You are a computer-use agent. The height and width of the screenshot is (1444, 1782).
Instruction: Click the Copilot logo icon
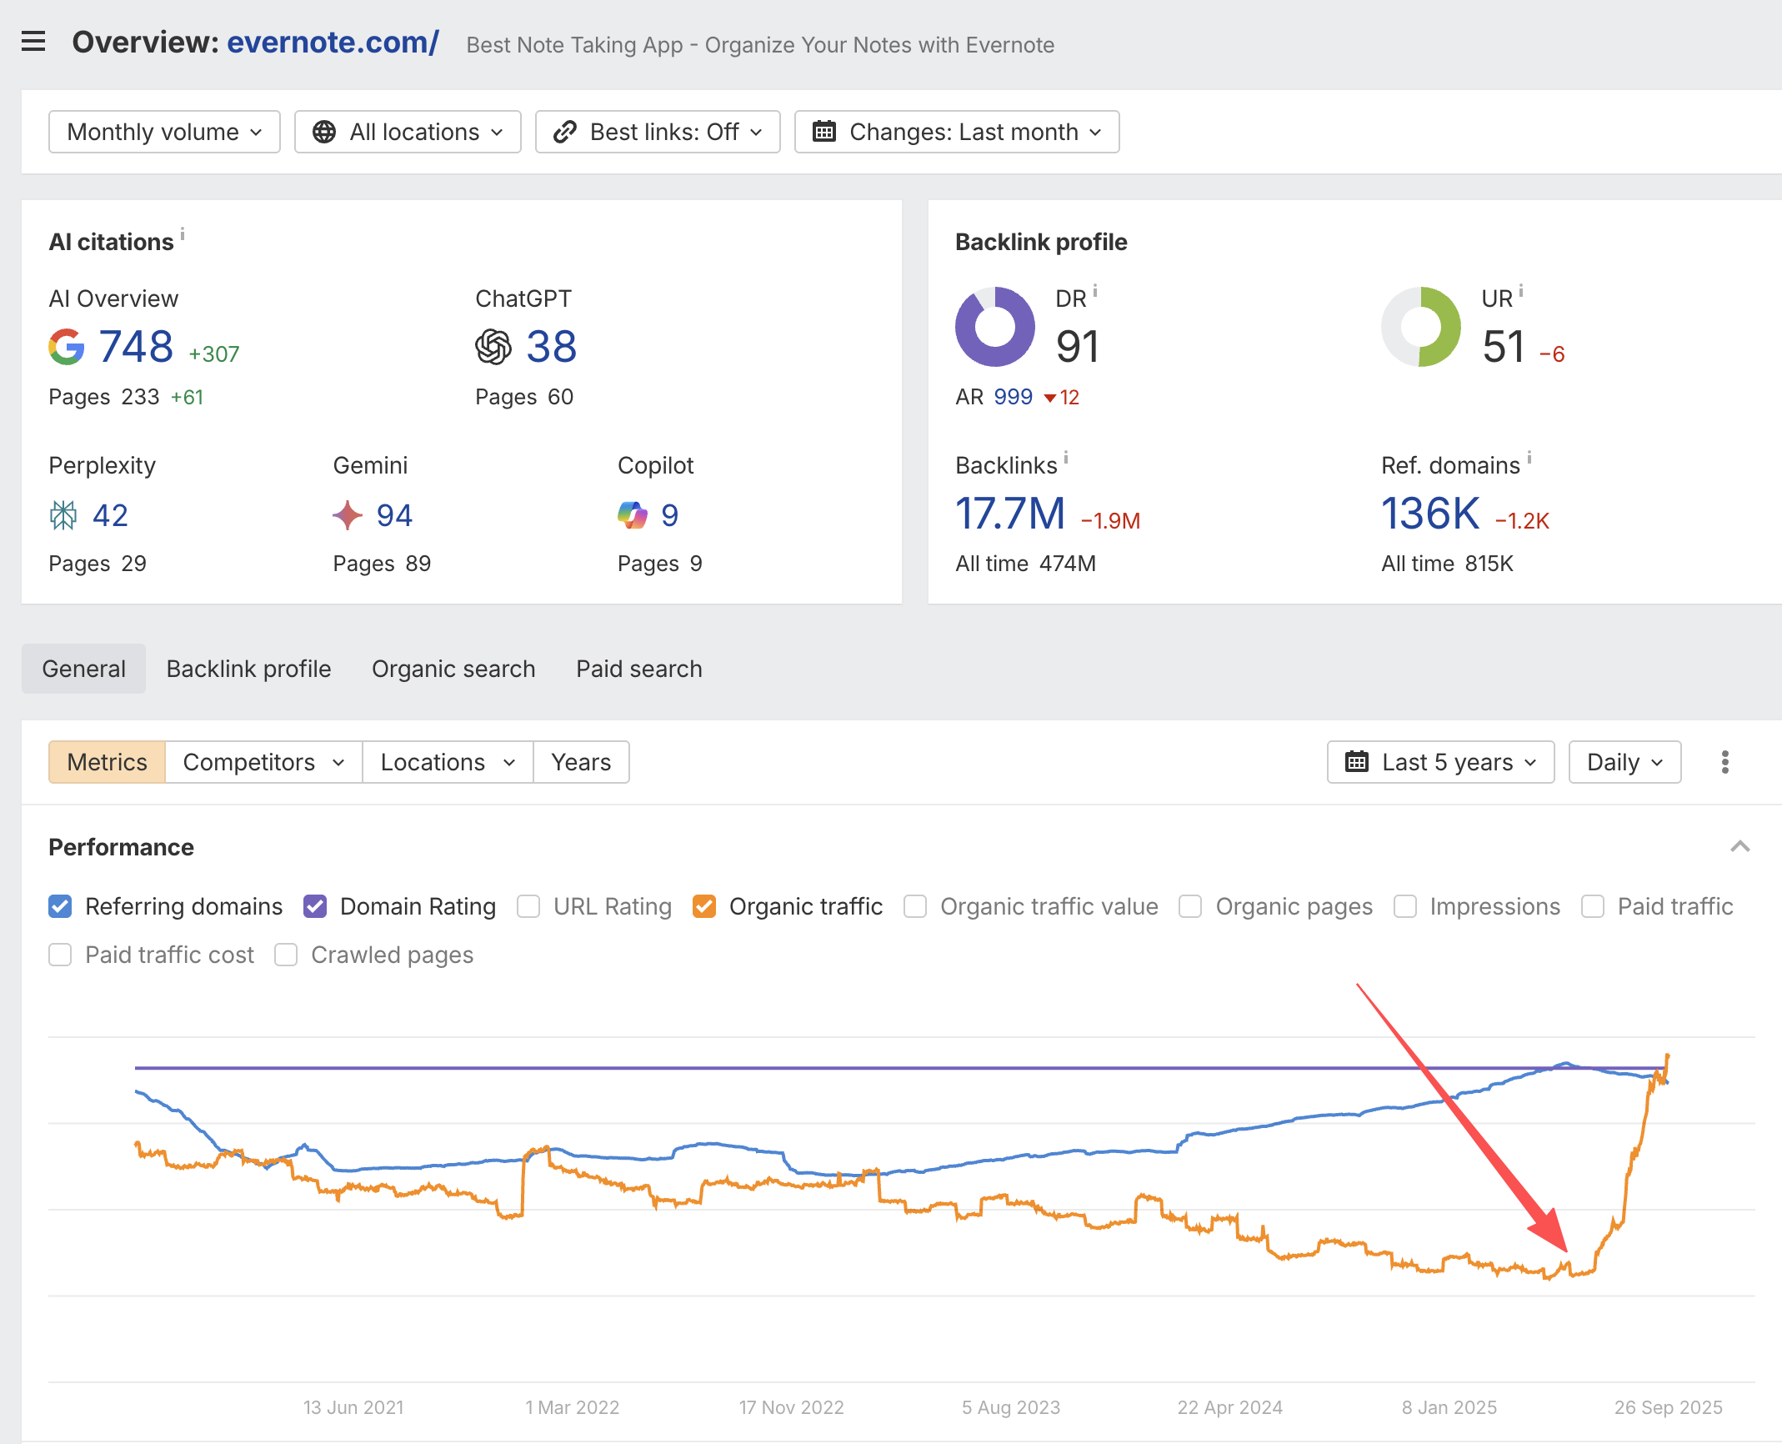tap(633, 515)
